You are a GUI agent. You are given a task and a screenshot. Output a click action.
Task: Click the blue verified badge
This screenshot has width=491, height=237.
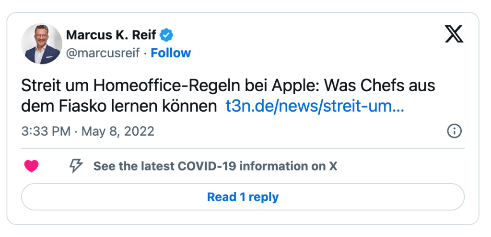coord(166,35)
